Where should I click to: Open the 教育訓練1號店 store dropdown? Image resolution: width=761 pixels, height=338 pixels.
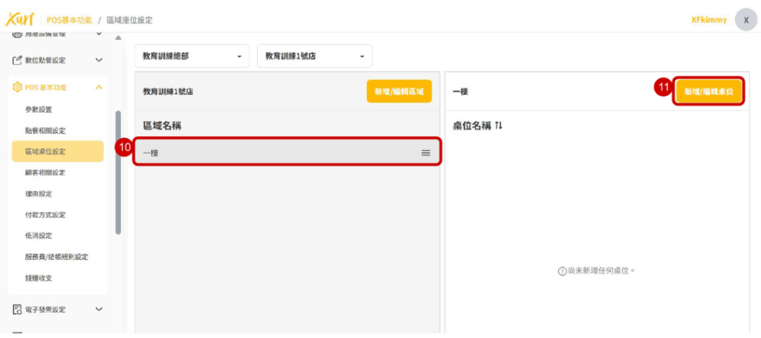[x=314, y=56]
